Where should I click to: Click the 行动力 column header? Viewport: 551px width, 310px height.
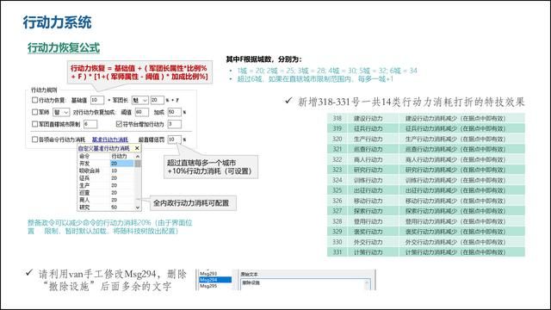(122, 156)
